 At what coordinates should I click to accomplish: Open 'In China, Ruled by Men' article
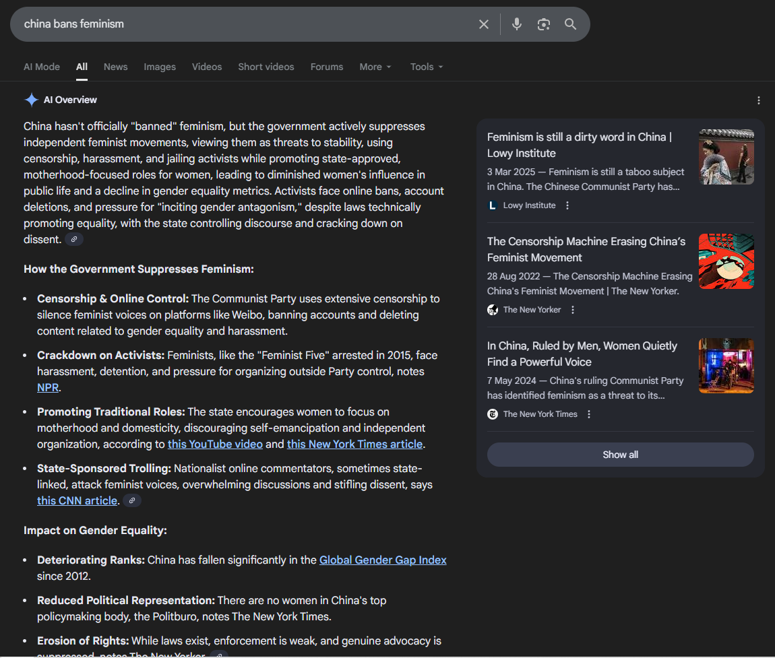(582, 354)
